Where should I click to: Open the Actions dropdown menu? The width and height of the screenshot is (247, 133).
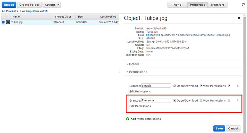(51, 5)
